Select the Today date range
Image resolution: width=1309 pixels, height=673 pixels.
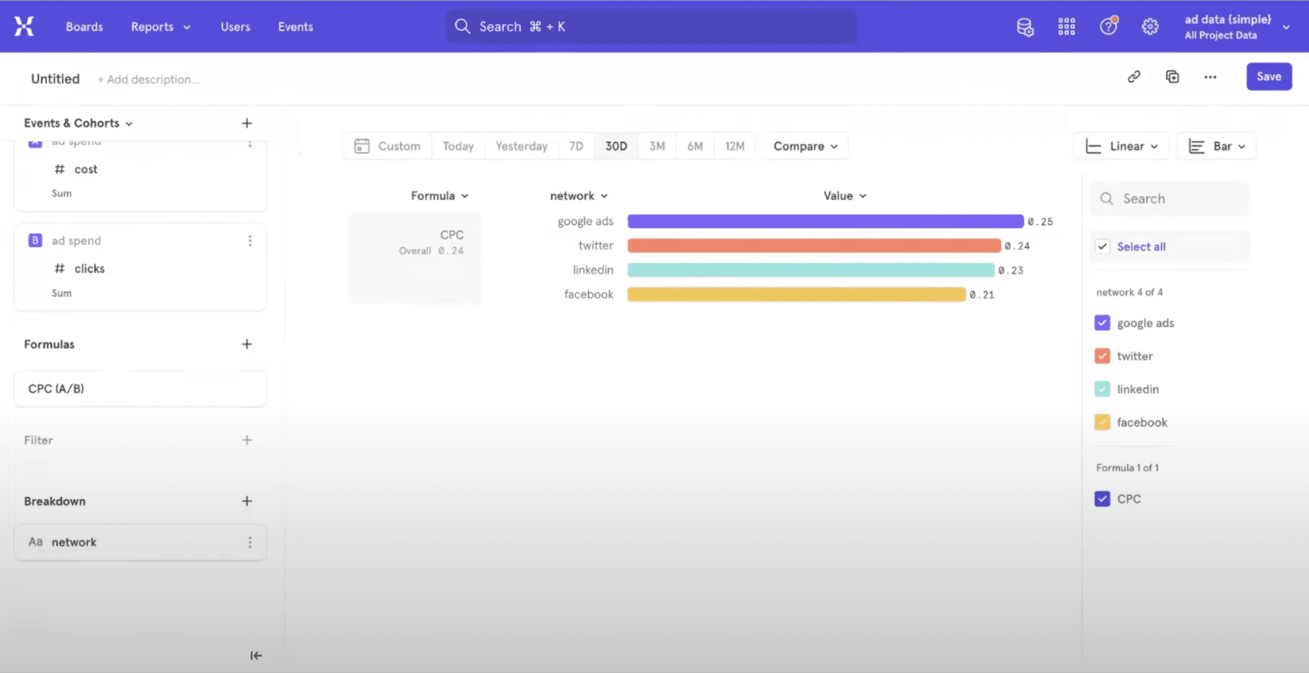pos(458,146)
